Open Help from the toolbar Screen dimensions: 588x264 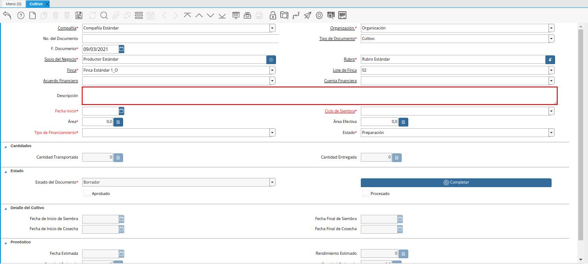pos(21,15)
